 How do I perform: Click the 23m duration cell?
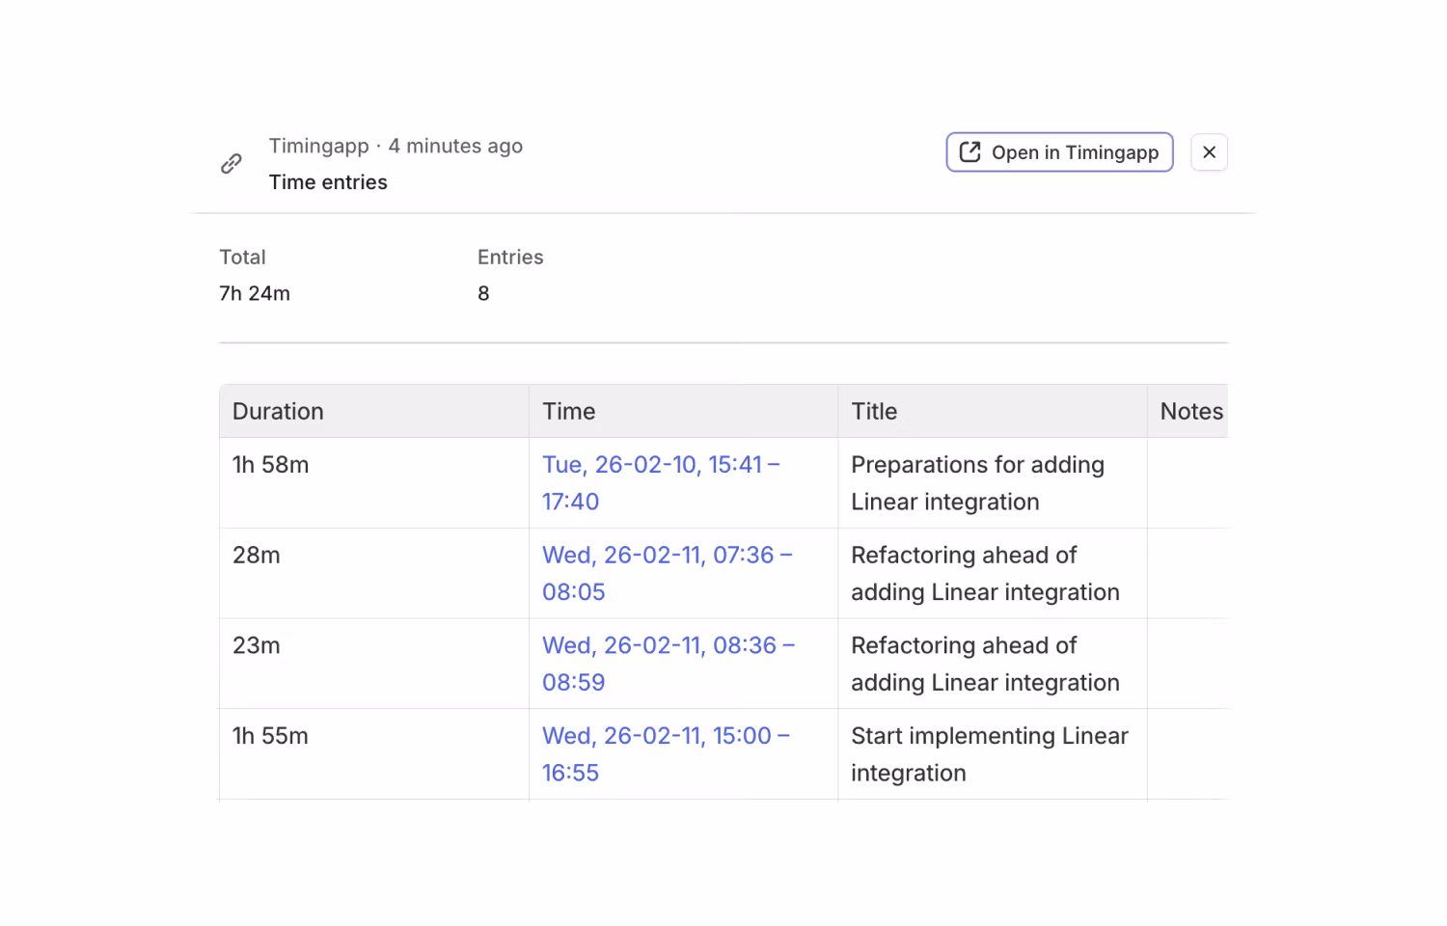257,646
